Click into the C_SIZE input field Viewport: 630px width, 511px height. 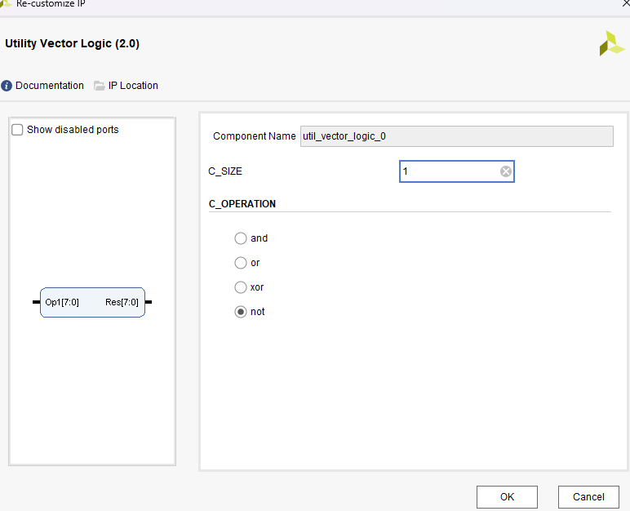[x=449, y=171]
